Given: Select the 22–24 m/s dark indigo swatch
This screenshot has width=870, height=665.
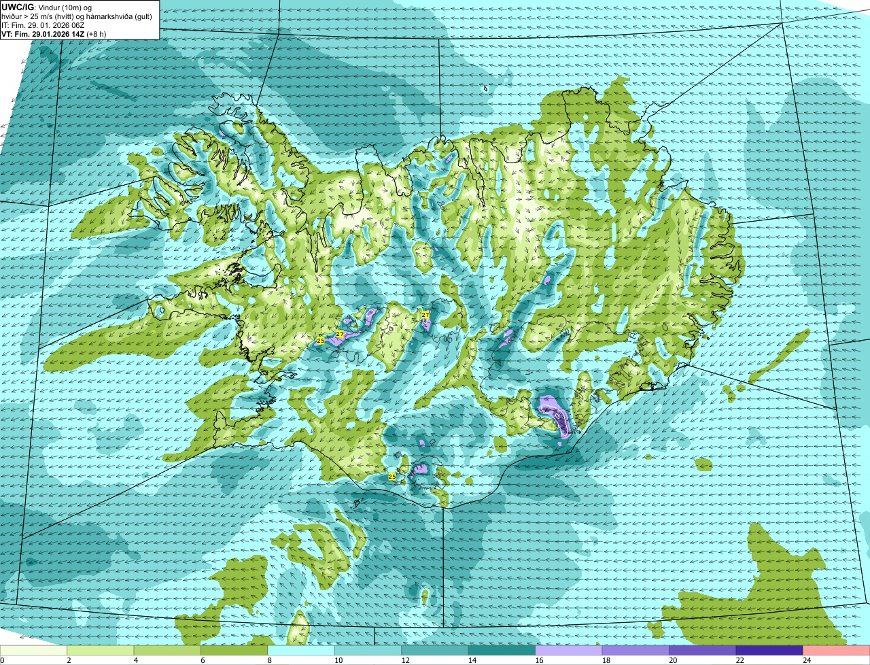Looking at the screenshot, I should click(769, 650).
